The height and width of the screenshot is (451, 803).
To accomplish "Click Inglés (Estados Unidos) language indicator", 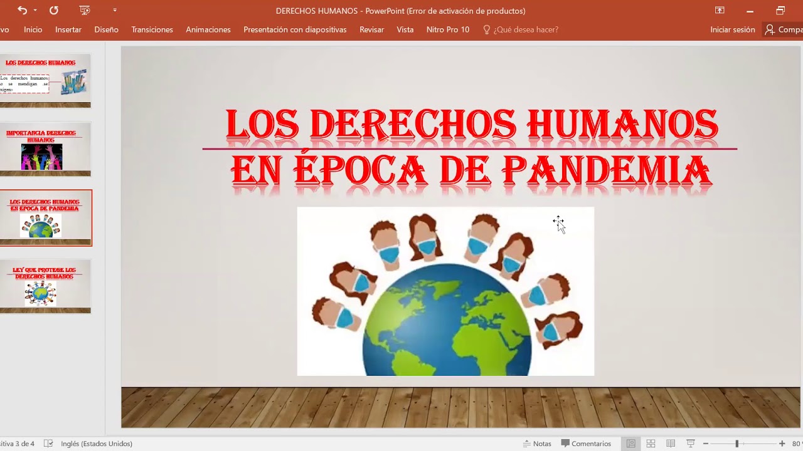I will 97,443.
